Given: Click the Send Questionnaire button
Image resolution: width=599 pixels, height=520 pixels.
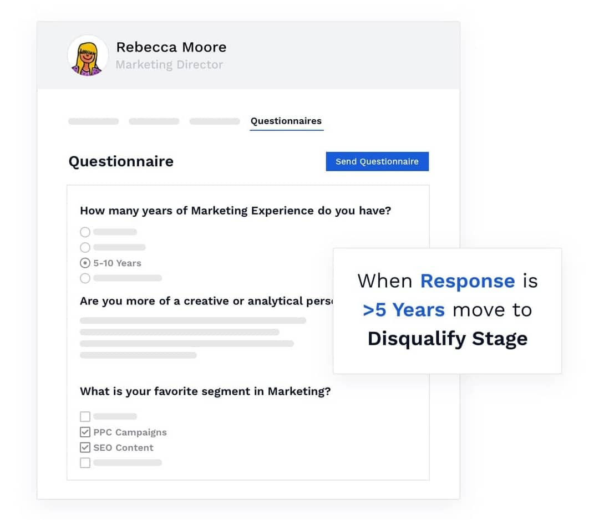Looking at the screenshot, I should pyautogui.click(x=377, y=161).
